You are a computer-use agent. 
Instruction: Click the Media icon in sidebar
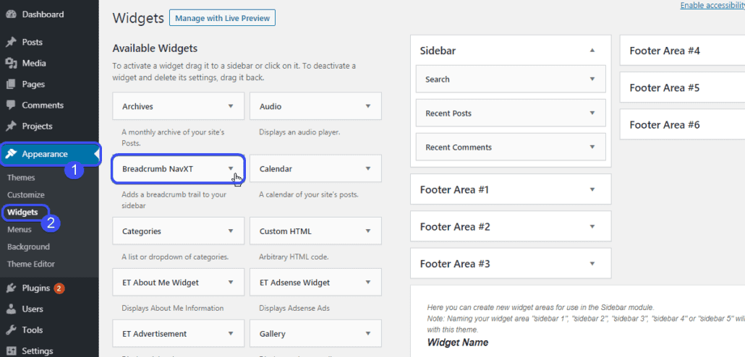(11, 63)
